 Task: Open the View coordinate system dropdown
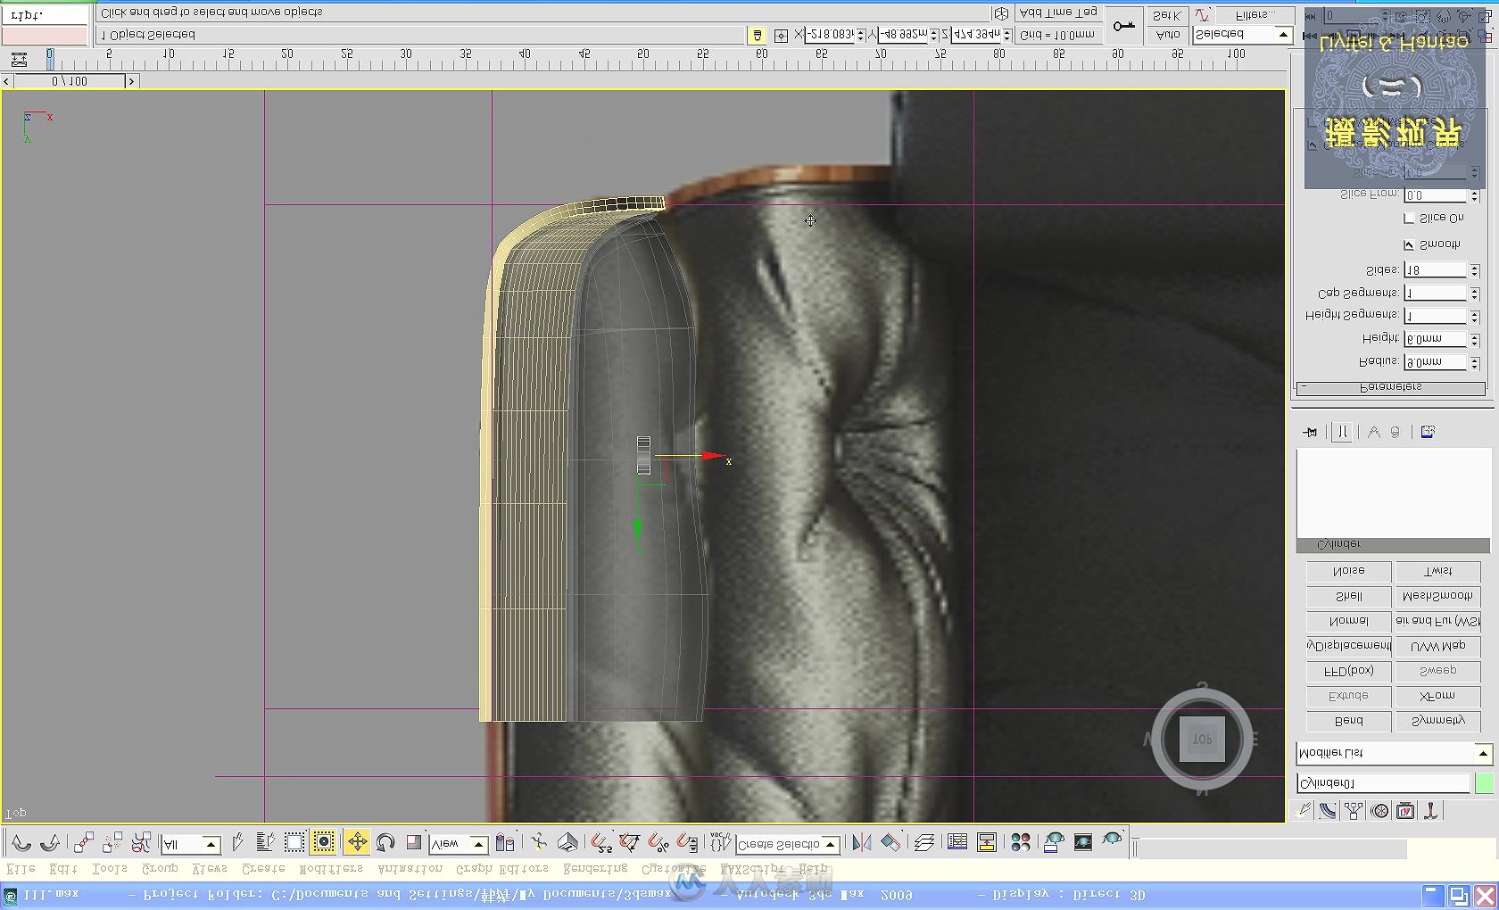(459, 844)
